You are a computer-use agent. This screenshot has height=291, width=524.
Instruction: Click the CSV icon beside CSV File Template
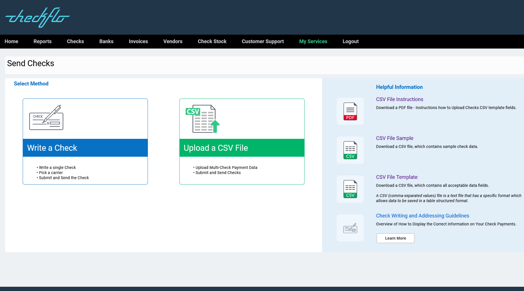click(x=350, y=189)
